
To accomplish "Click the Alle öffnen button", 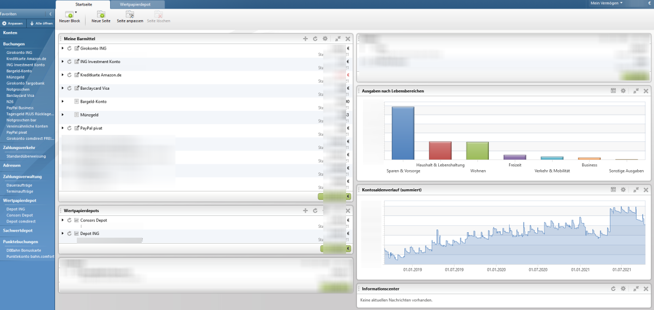I will (x=41, y=23).
